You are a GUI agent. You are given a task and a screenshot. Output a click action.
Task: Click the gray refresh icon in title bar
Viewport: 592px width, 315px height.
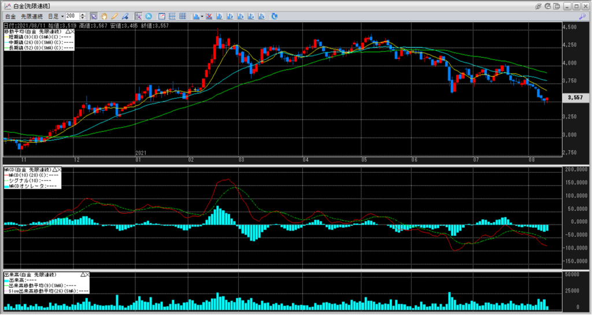[x=548, y=6]
